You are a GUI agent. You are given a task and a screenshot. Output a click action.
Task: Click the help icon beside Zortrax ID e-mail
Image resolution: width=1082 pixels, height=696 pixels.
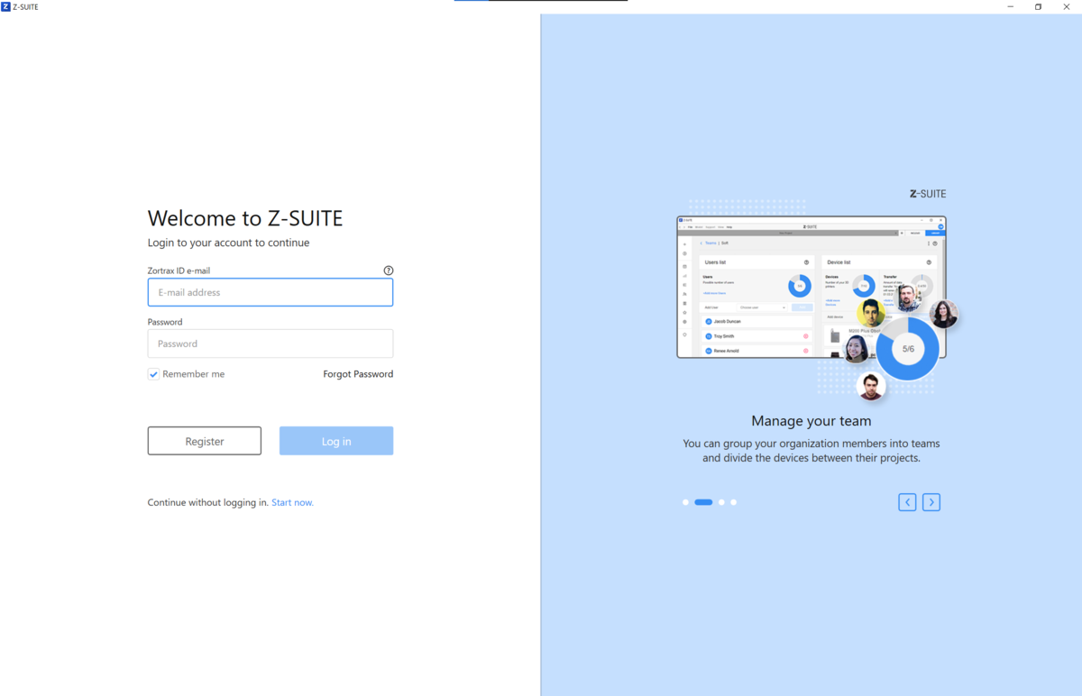click(x=389, y=270)
